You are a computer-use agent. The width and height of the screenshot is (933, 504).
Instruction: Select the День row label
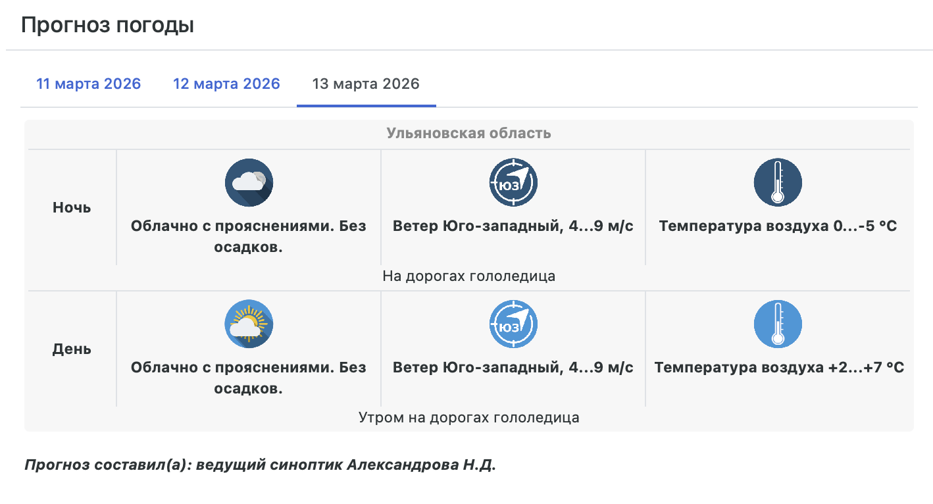(x=72, y=349)
